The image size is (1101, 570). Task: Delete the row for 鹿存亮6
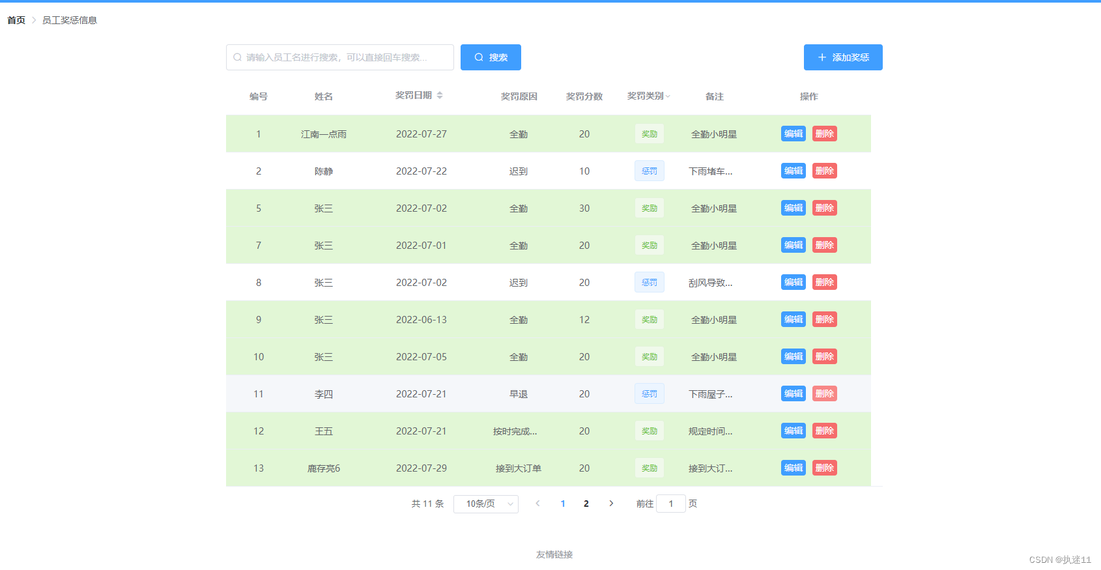pos(825,468)
